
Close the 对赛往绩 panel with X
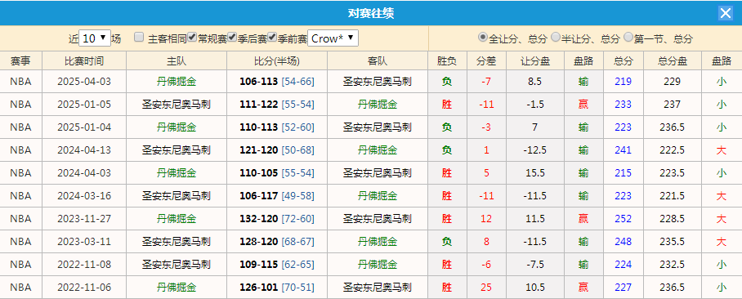pos(726,13)
